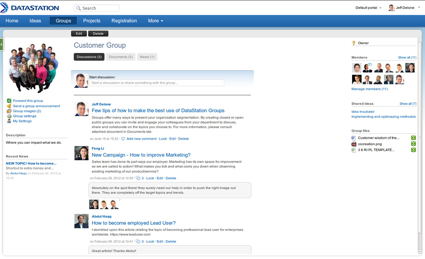This screenshot has height=259, width=425.
Task: Open 'New Campaign - How to improve Marketing?' discussion
Action: pyautogui.click(x=141, y=155)
